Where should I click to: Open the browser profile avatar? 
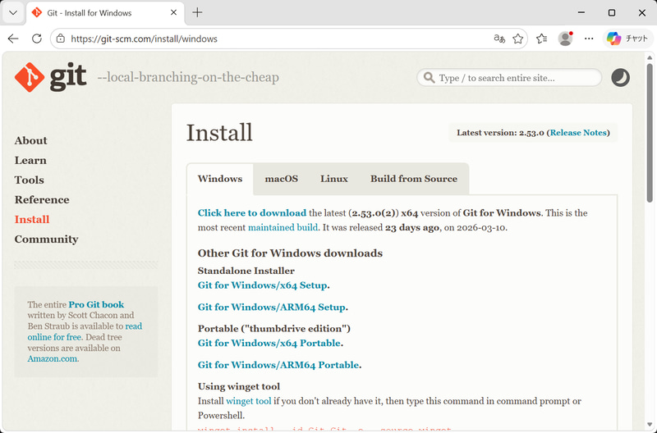coord(565,39)
